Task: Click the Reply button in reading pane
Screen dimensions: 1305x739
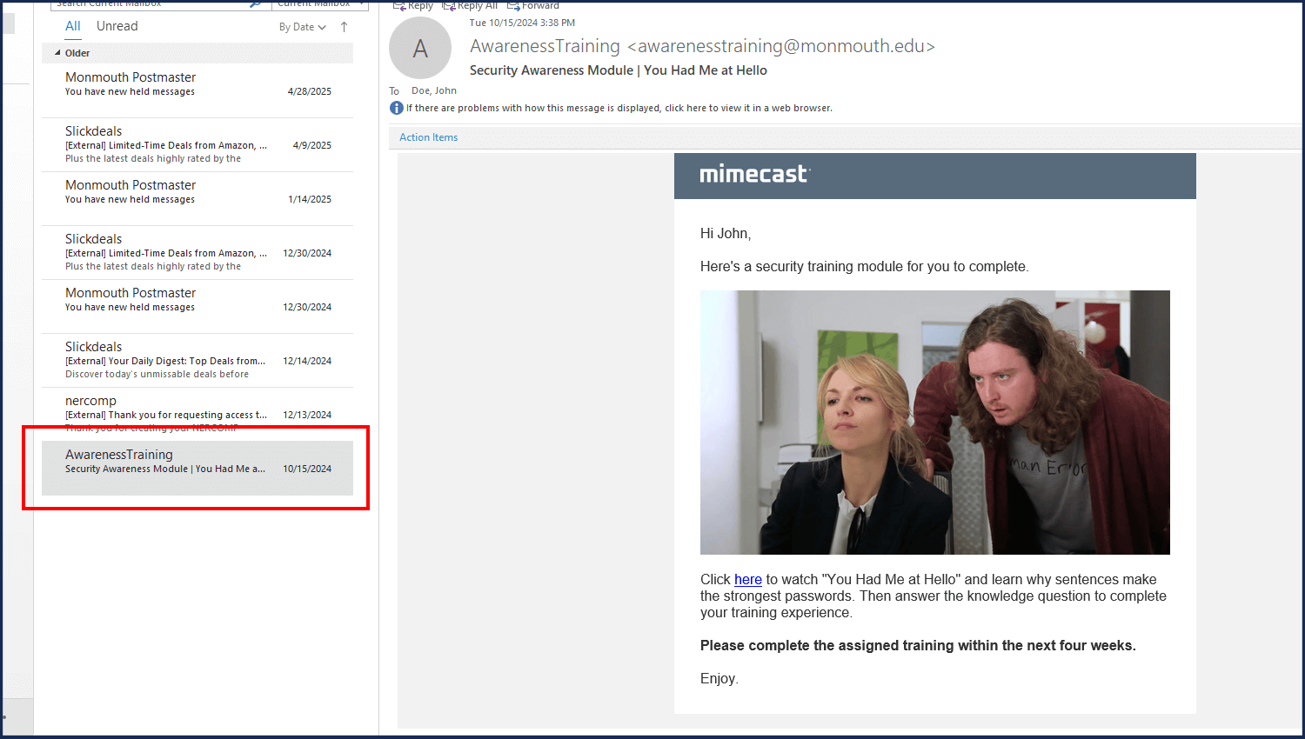Action: click(x=413, y=5)
